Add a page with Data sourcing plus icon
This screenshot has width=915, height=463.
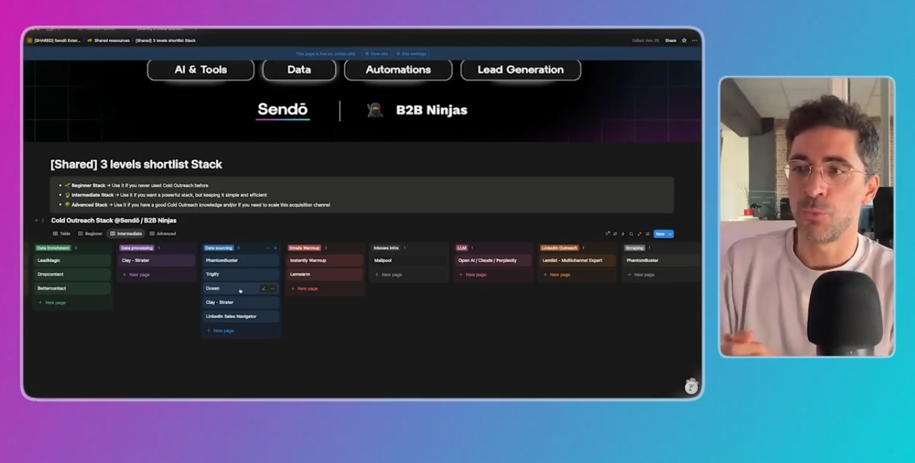point(275,248)
